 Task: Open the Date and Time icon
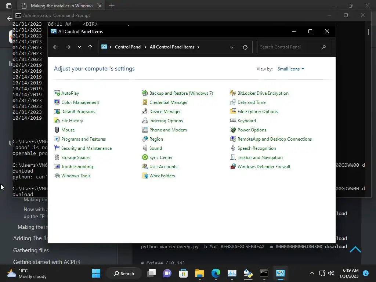233,102
